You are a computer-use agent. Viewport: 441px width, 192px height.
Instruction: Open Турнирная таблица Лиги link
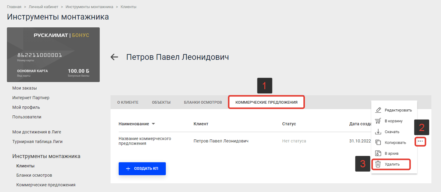click(37, 142)
